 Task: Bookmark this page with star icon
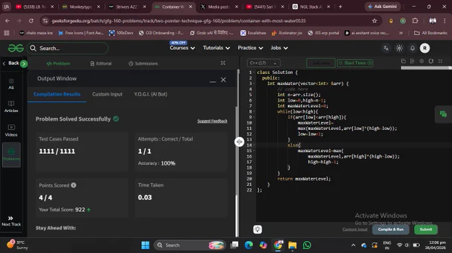[x=374, y=21]
